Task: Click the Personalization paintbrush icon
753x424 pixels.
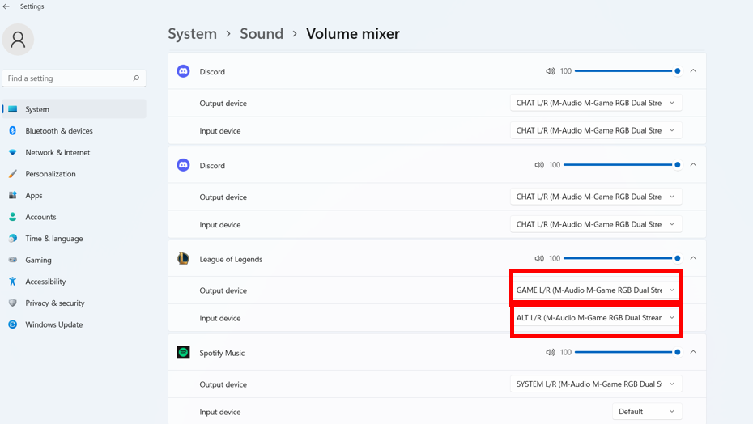Action: [13, 174]
